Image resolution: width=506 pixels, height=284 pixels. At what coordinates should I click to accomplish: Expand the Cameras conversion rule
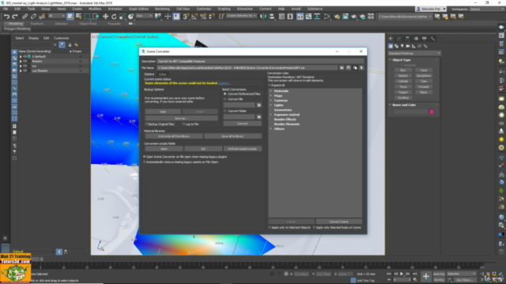[271, 100]
